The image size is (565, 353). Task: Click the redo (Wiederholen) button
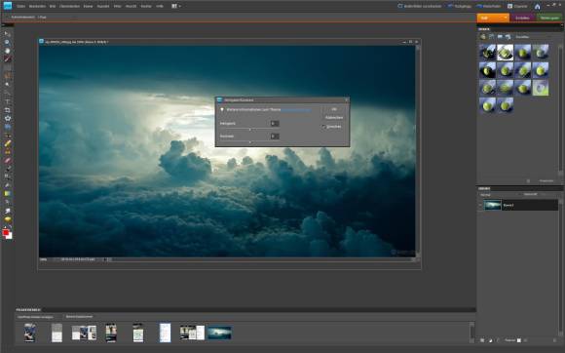488,6
